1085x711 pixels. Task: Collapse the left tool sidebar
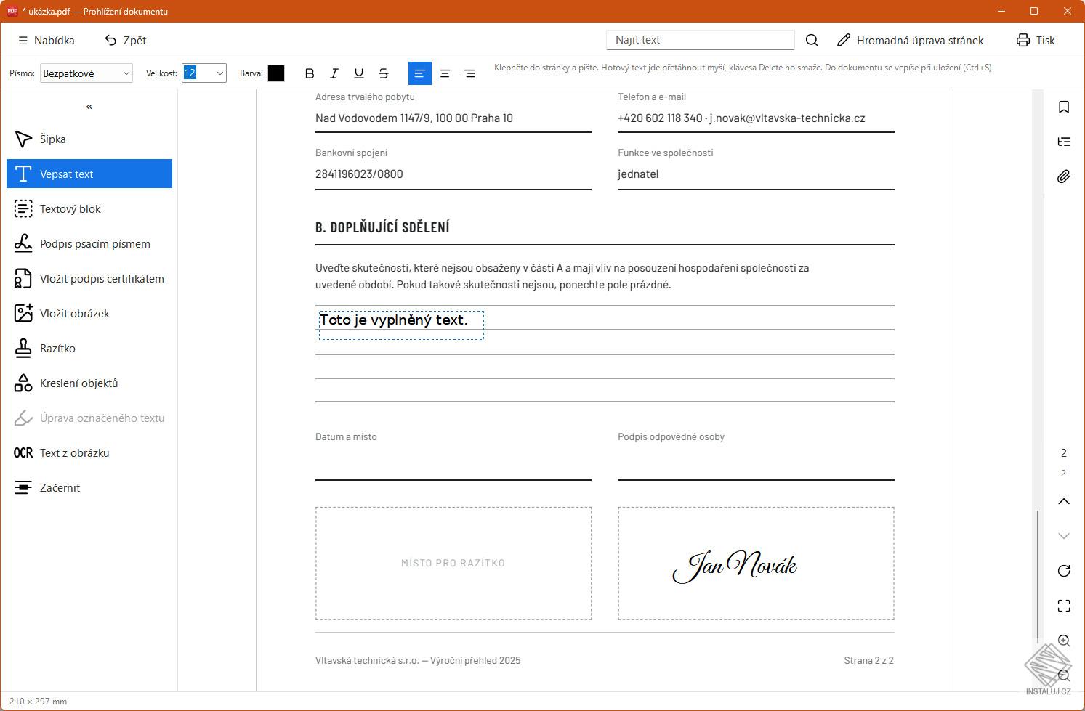pyautogui.click(x=89, y=107)
